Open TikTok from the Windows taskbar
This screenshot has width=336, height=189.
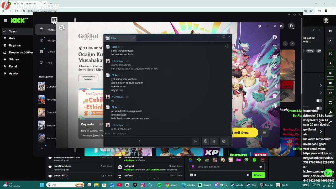(x=135, y=185)
